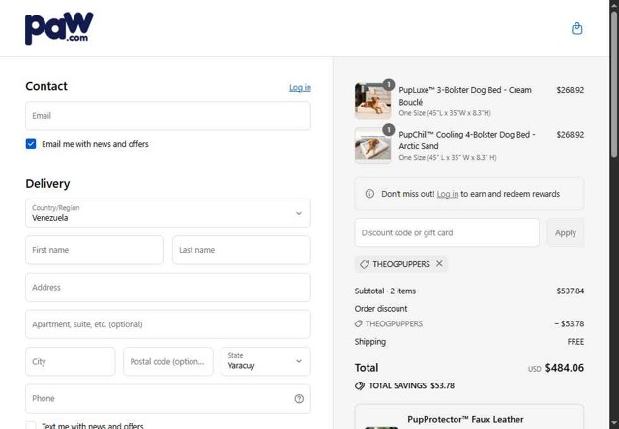Click the total amount $484.06
619x429 pixels.
point(565,368)
